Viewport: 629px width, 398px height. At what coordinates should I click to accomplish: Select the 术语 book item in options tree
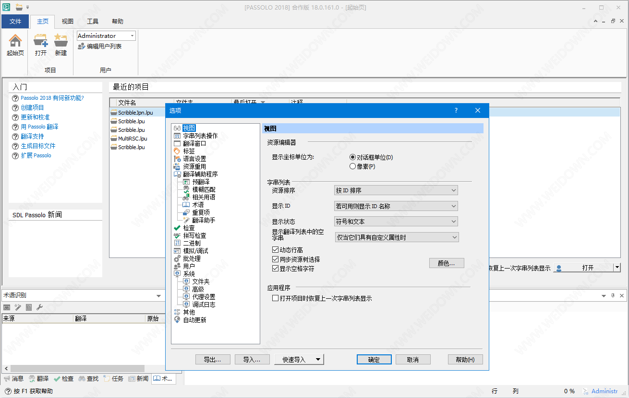[x=198, y=205]
